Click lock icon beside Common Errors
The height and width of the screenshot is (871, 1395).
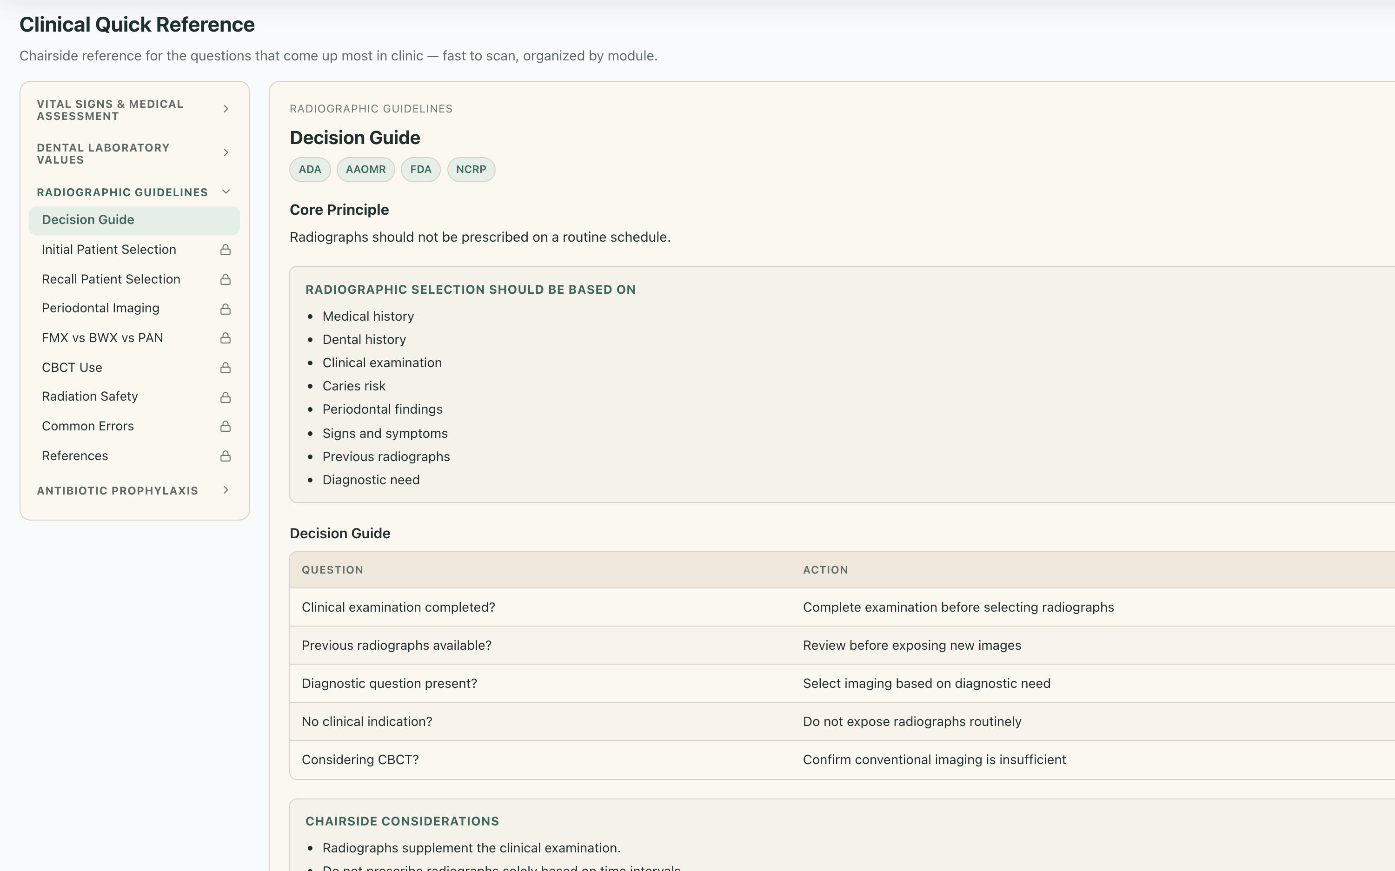(x=226, y=426)
